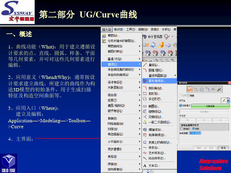Click the 抛物线(O) parabola icon in submenu
This screenshot has width=231, height=173.
click(145, 112)
